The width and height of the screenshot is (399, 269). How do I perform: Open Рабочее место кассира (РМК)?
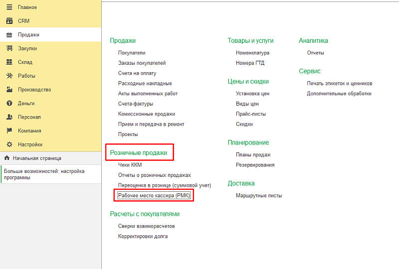click(154, 196)
